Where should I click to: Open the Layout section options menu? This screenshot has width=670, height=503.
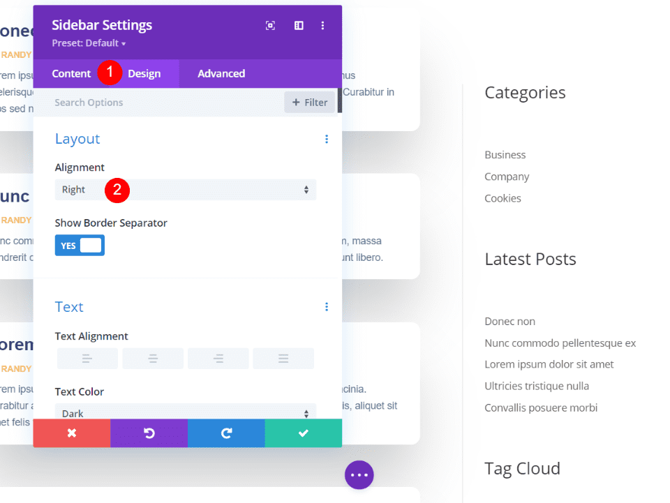click(326, 139)
